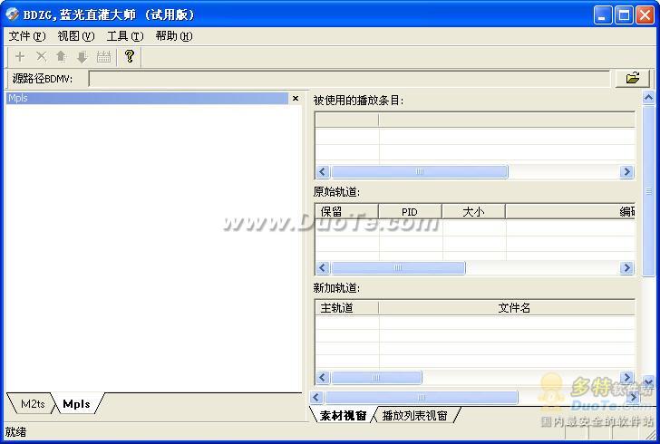Click the 保留 column header
The height and width of the screenshot is (444, 660).
346,211
